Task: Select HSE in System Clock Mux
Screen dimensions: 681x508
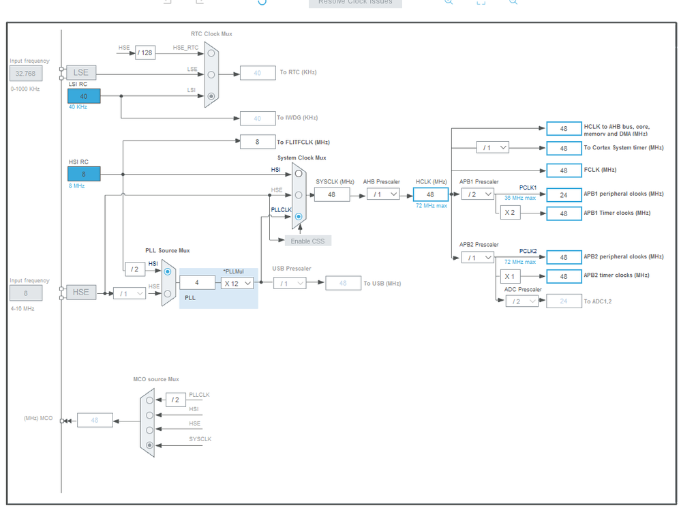Action: pos(299,195)
